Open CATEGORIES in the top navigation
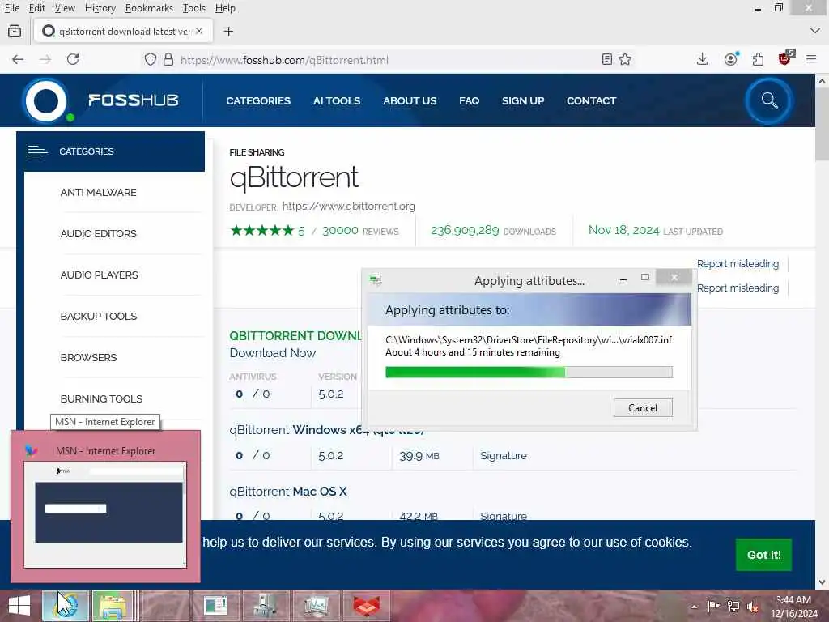Screen dimensions: 829x622 (x=258, y=100)
